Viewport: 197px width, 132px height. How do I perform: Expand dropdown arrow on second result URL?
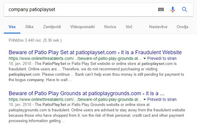click(145, 99)
